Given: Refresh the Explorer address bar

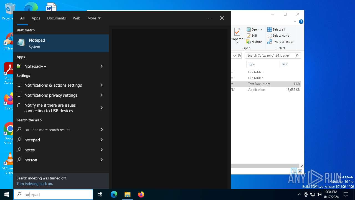Looking at the screenshot, I should point(239,56).
